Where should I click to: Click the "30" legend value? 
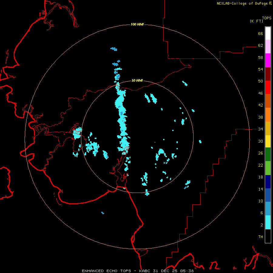click(x=261, y=141)
